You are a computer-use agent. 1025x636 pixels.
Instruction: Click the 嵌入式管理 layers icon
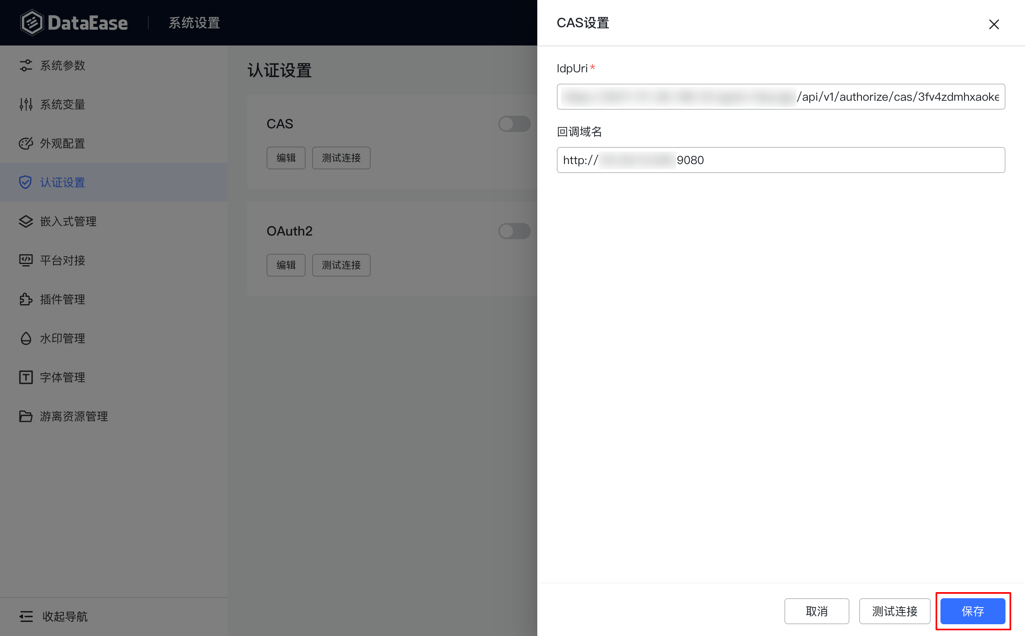(x=26, y=221)
